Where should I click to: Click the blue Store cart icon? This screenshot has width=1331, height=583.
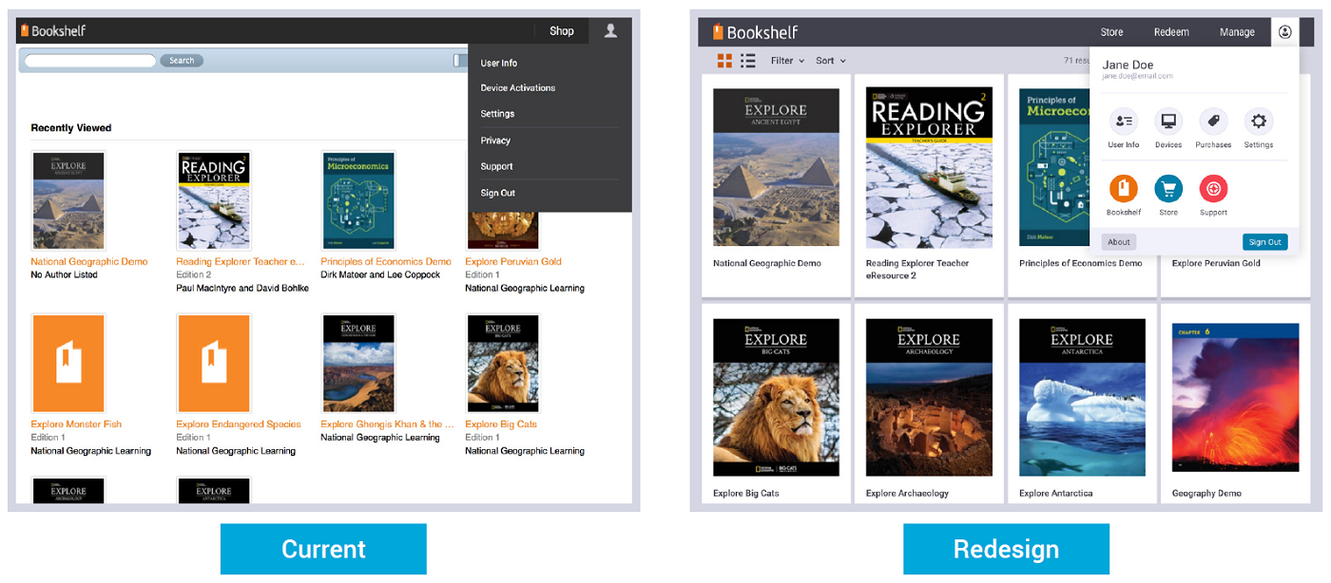pyautogui.click(x=1168, y=188)
